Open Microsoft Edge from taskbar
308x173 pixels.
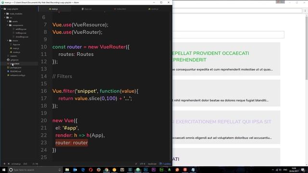coord(83,170)
